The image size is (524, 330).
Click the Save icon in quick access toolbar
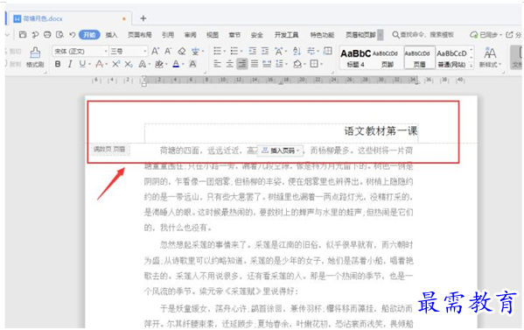point(23,34)
